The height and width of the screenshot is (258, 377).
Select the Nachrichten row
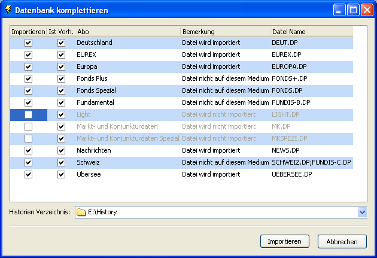tap(94, 150)
